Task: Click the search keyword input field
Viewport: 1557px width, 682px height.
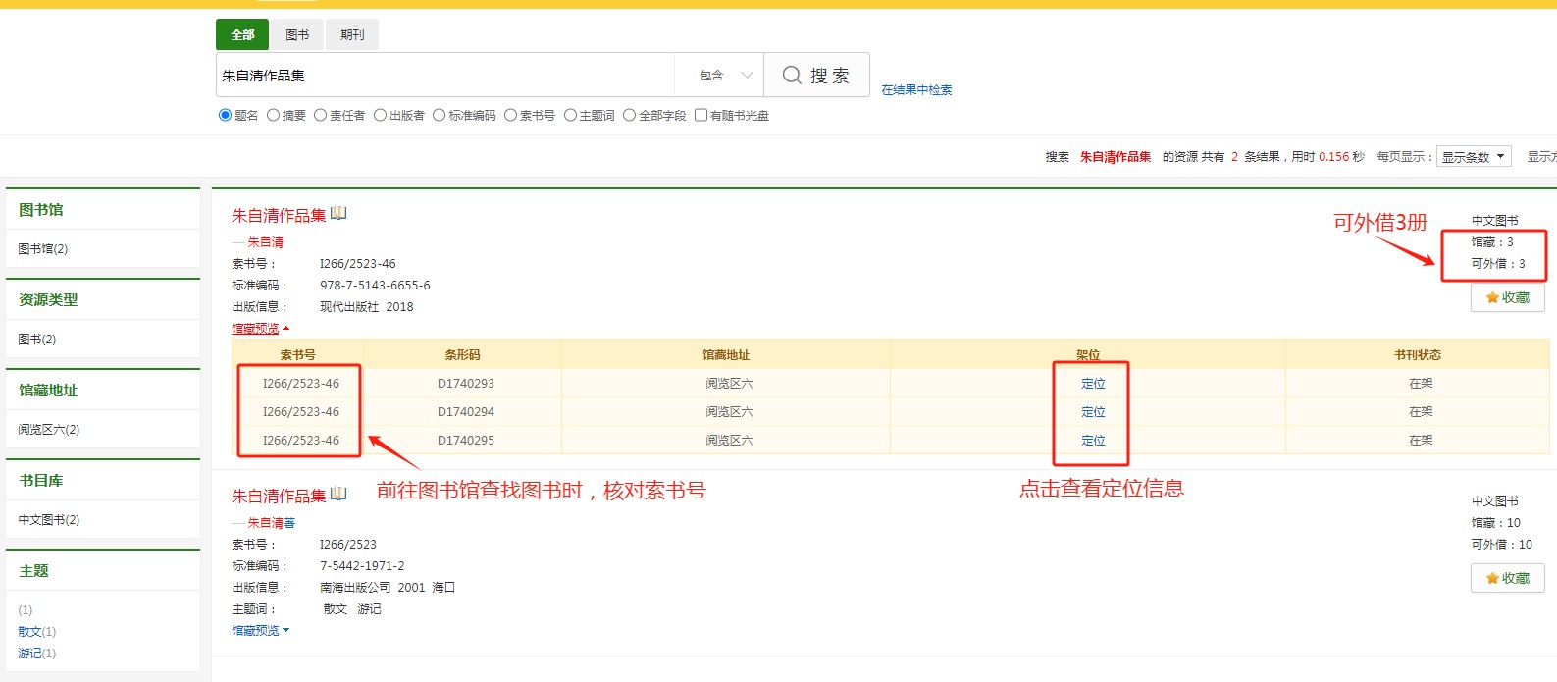Action: pos(444,76)
